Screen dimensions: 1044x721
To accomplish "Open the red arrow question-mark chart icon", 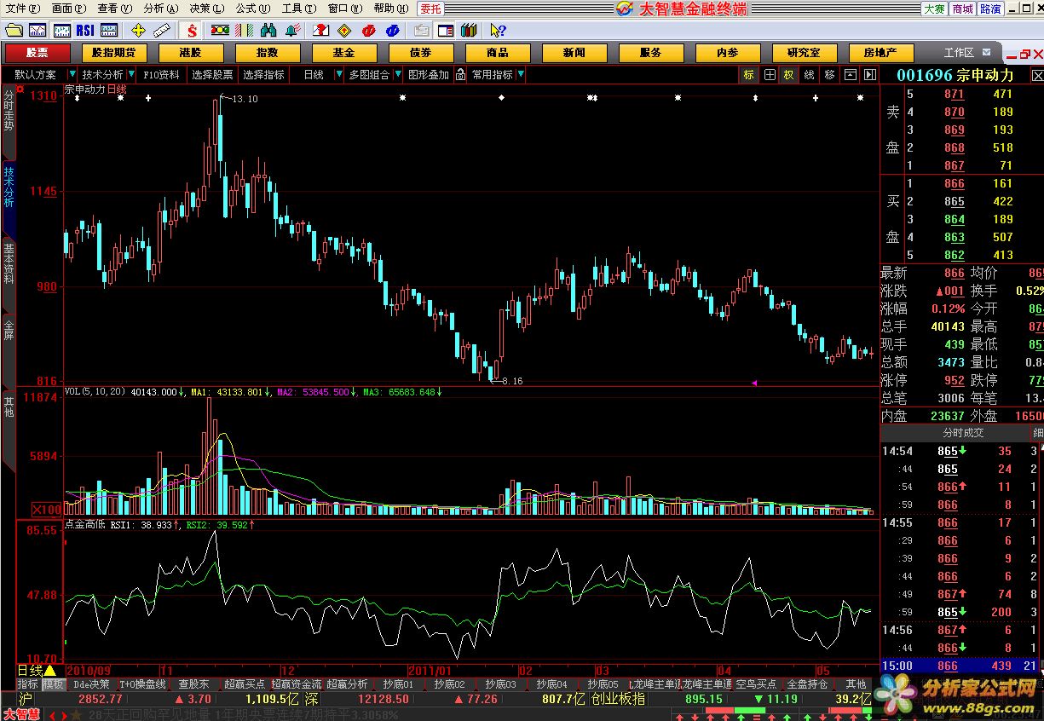I will (320, 30).
